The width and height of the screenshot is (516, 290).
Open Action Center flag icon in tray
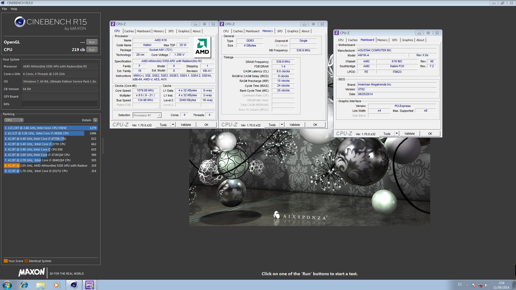pyautogui.click(x=474, y=285)
